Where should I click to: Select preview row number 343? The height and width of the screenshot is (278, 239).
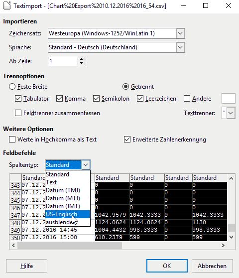(15, 185)
